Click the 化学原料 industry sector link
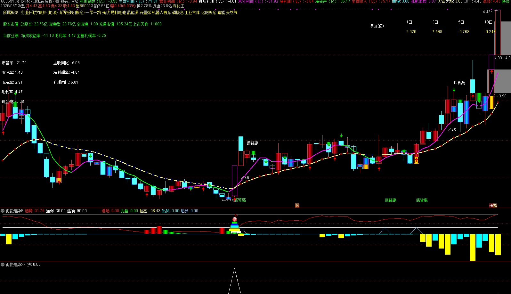 click(38, 12)
